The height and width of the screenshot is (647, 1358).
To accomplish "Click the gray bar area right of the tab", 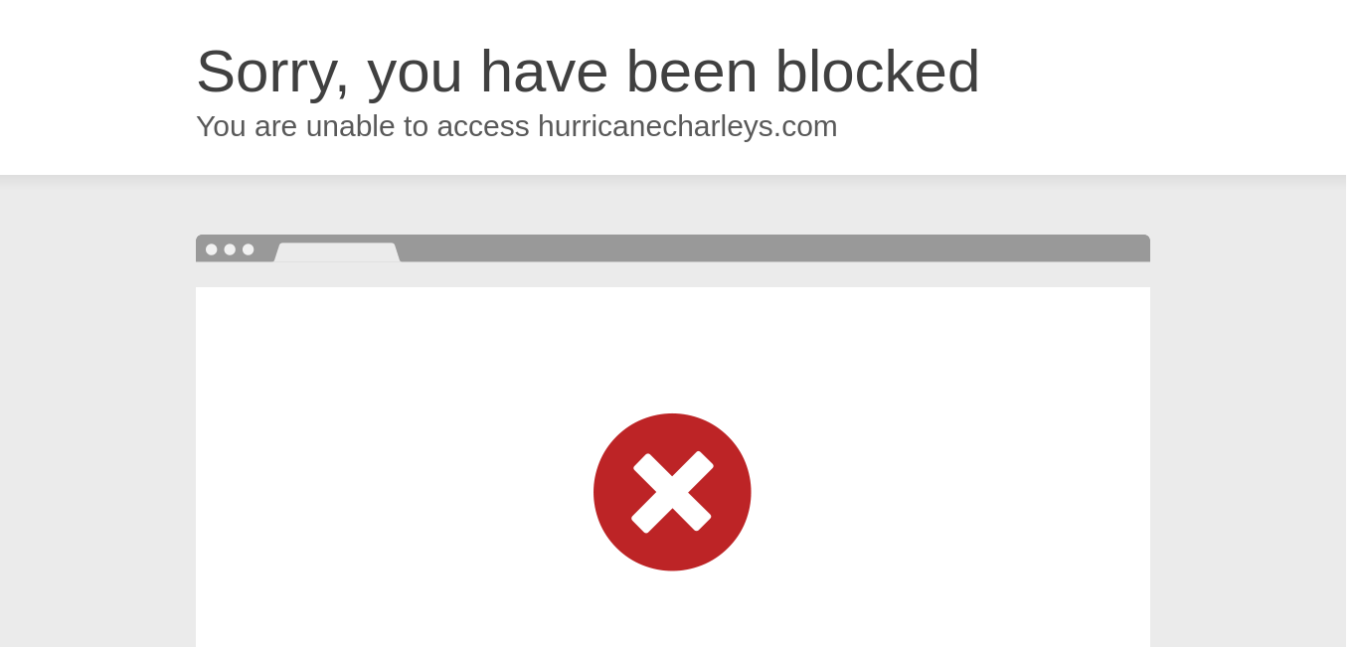I will point(775,248).
